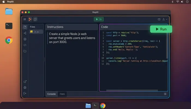Viewport: 191px width, 109px height.
Task: Open the Apple menu in the menu bar
Action: (4, 2)
